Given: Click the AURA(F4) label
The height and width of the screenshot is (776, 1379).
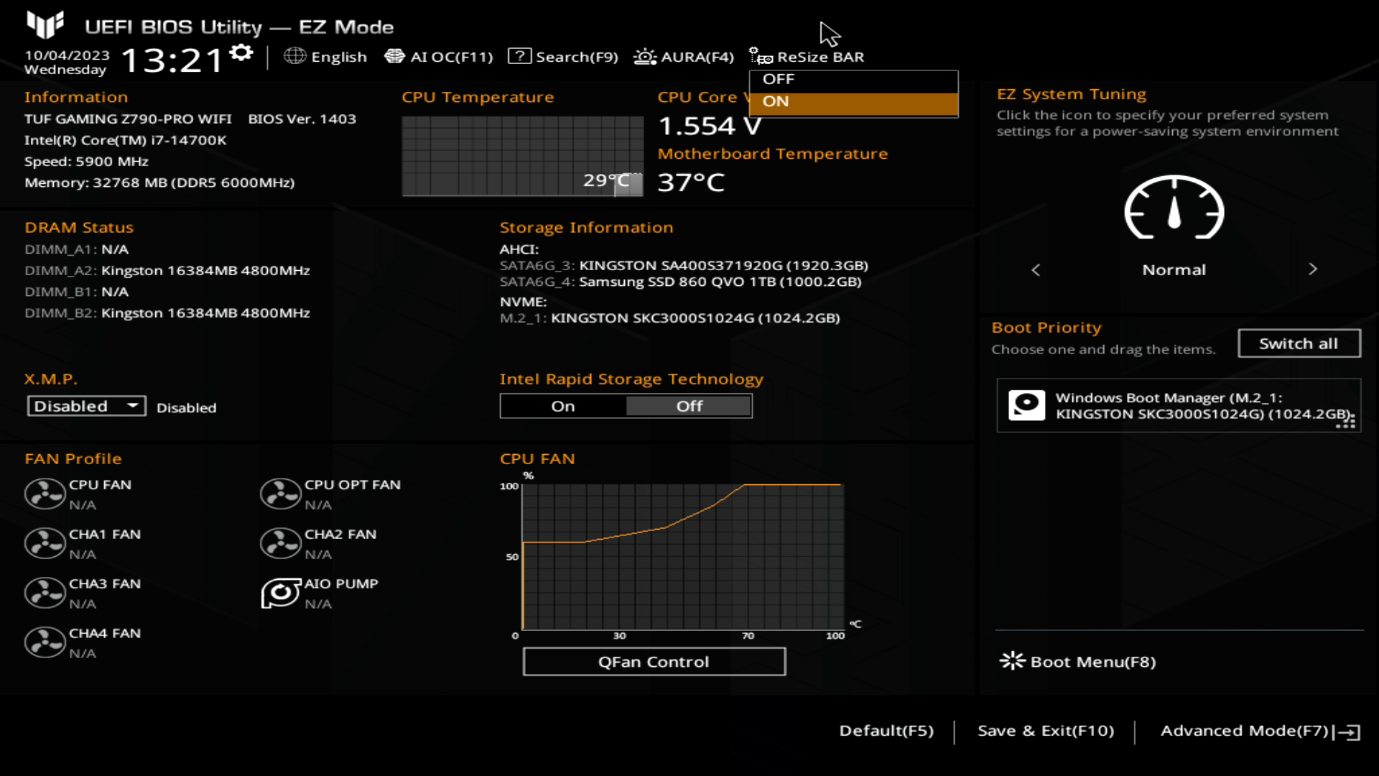Looking at the screenshot, I should tap(697, 57).
